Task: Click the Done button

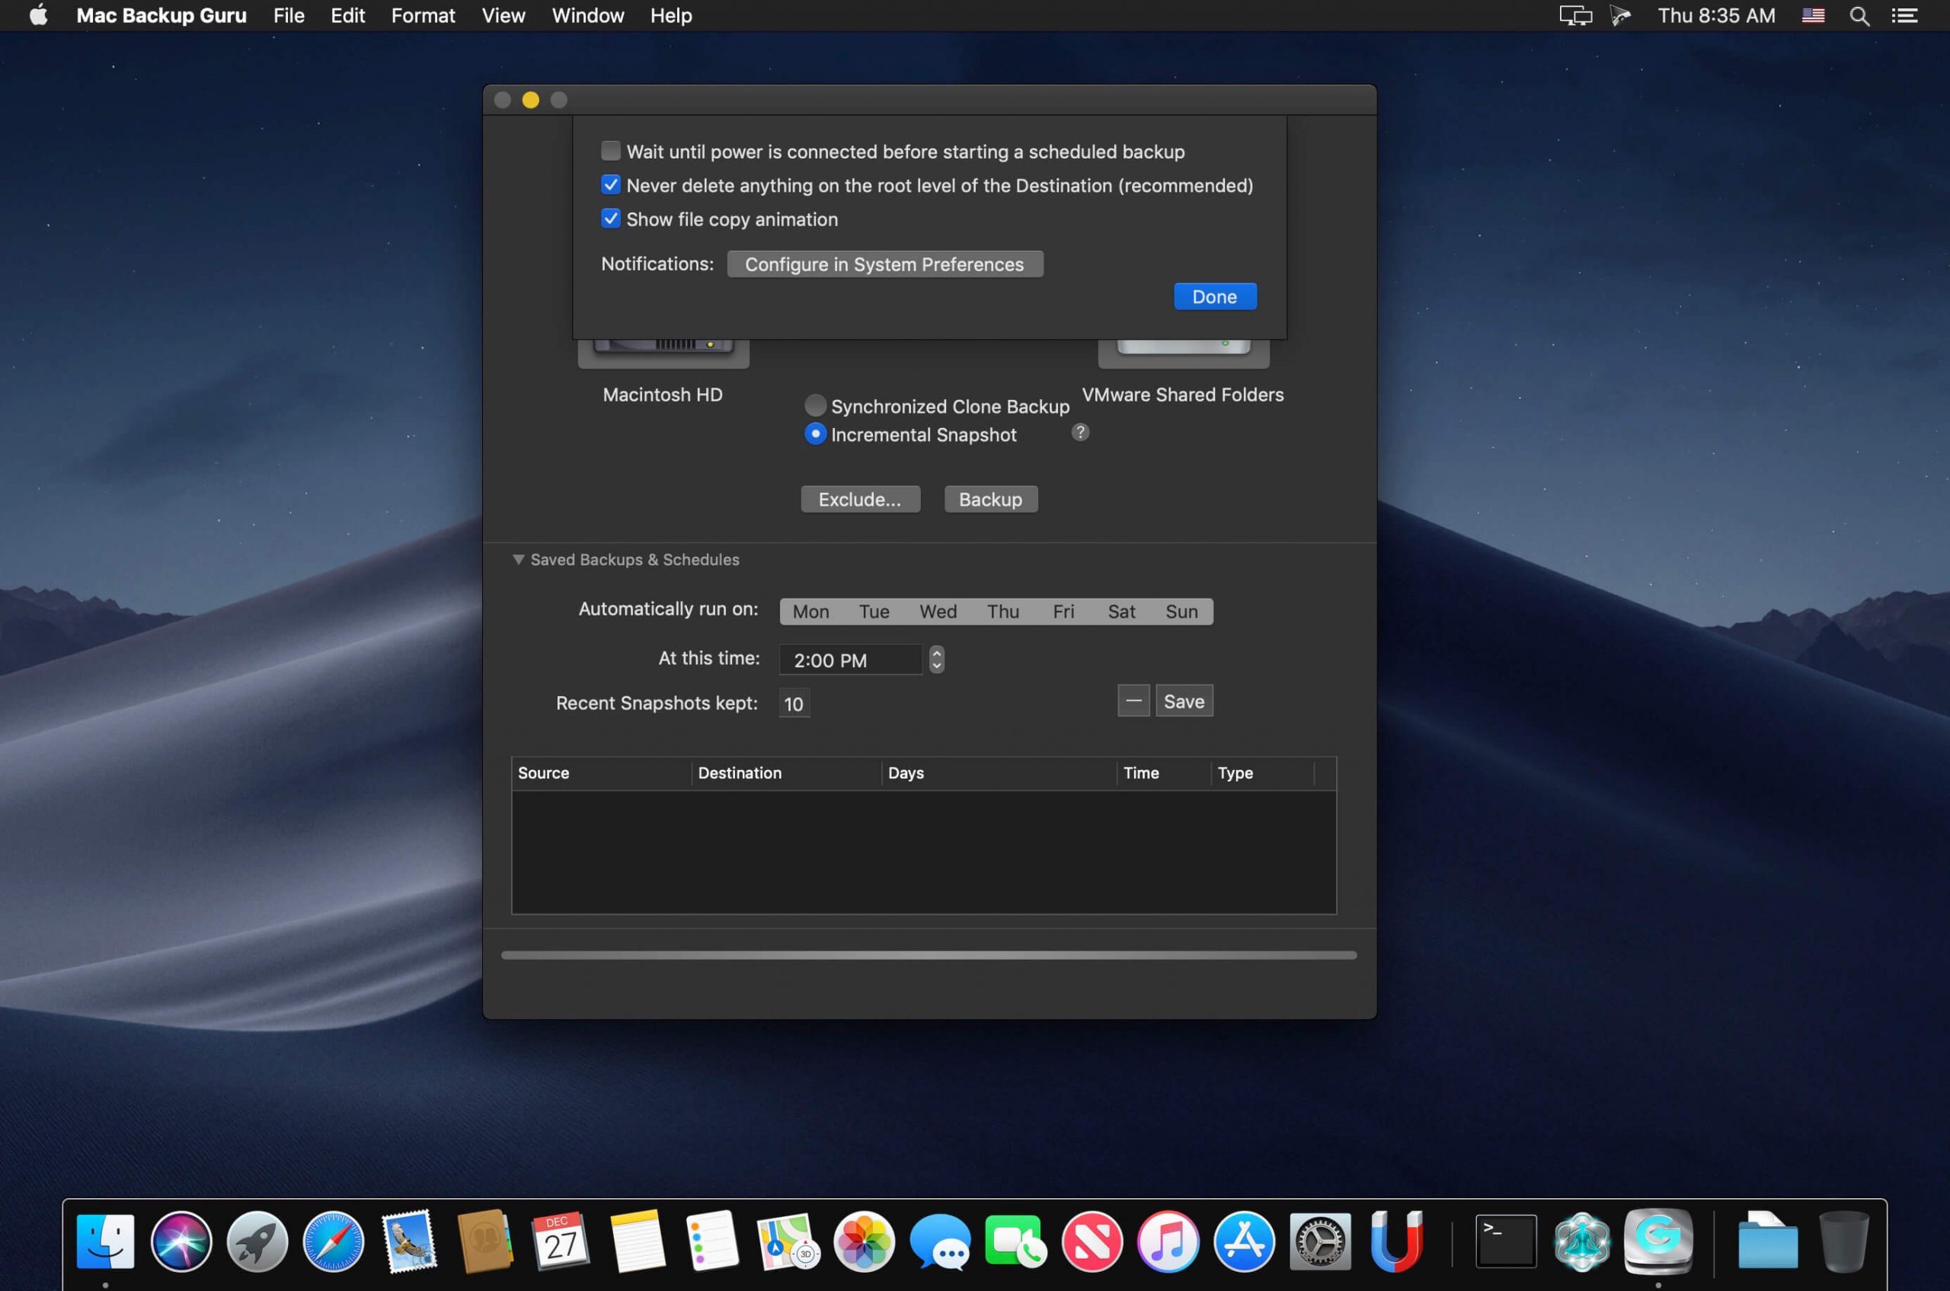Action: pyautogui.click(x=1215, y=296)
